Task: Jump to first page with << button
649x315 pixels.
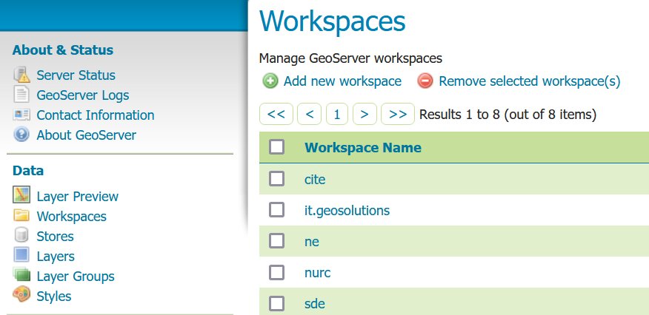Action: pos(276,114)
